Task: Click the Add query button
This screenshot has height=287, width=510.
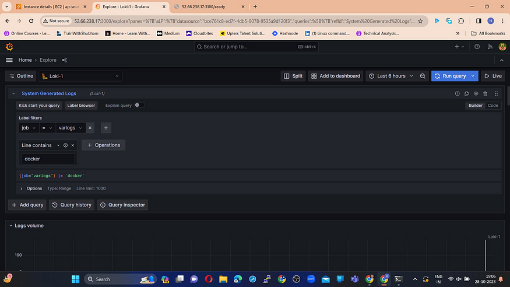Action: pos(27,205)
